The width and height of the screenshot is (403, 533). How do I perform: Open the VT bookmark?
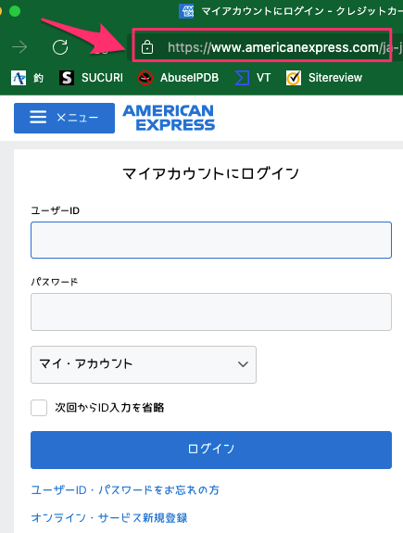[x=253, y=78]
